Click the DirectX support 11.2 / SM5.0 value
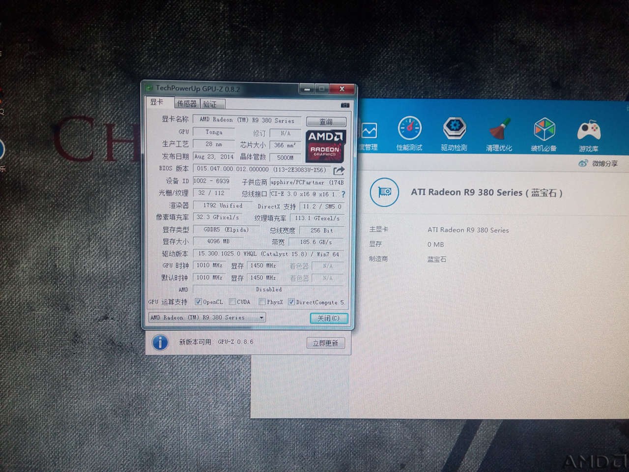 [x=322, y=206]
